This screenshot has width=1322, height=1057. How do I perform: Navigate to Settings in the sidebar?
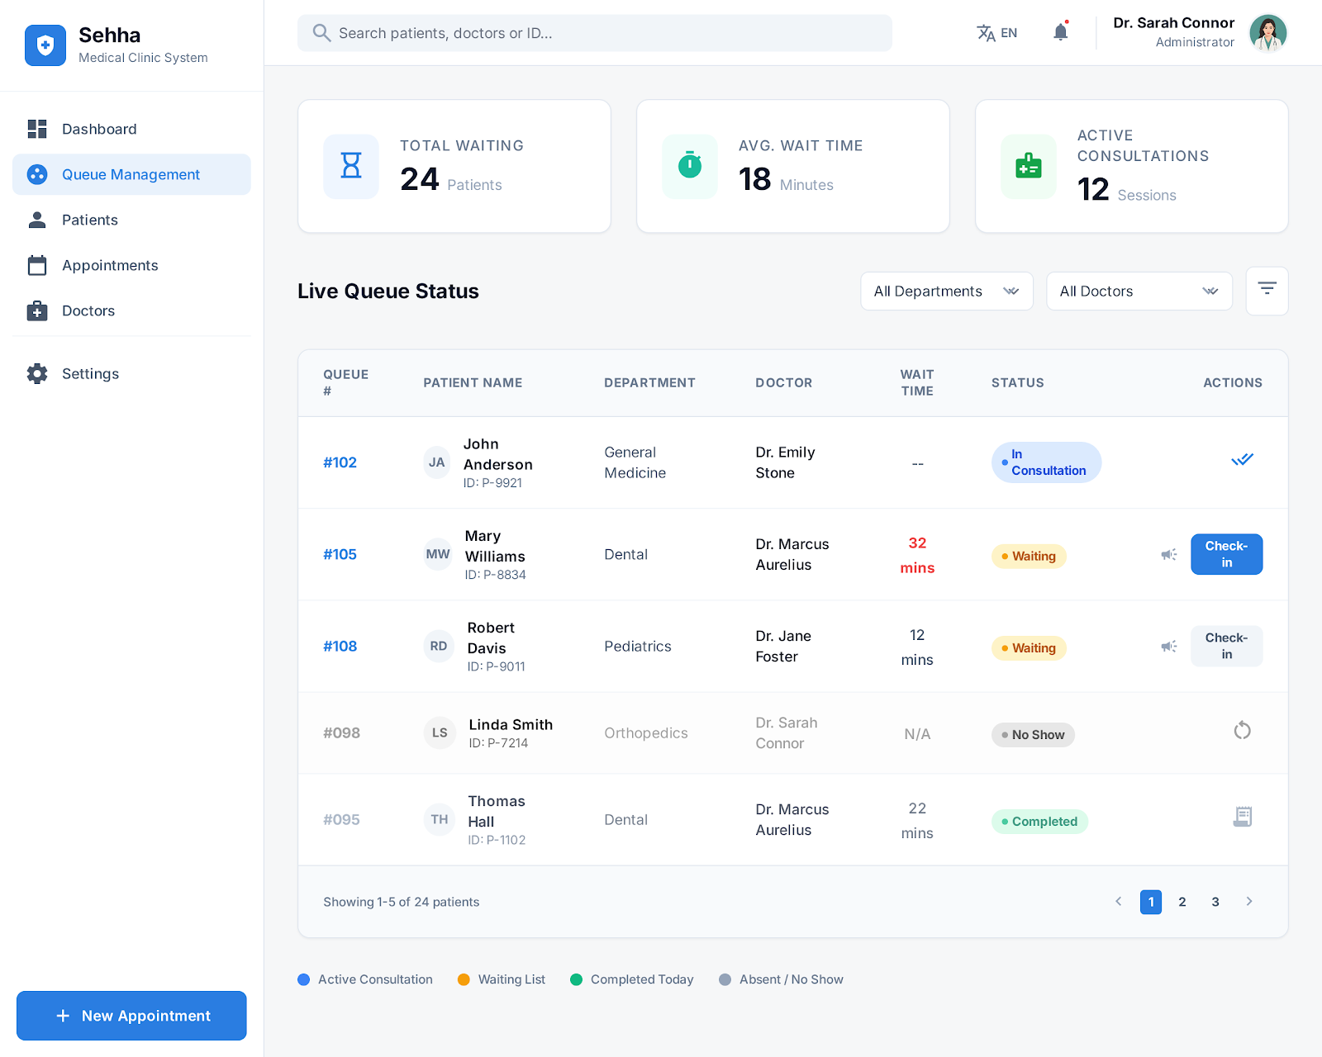coord(90,373)
